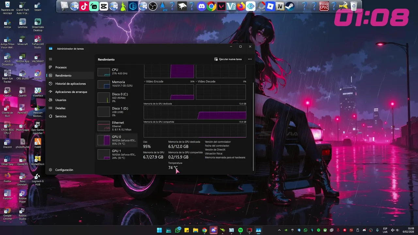Open the Video Encode graph dropdown
This screenshot has height=235, width=418.
click(153, 82)
